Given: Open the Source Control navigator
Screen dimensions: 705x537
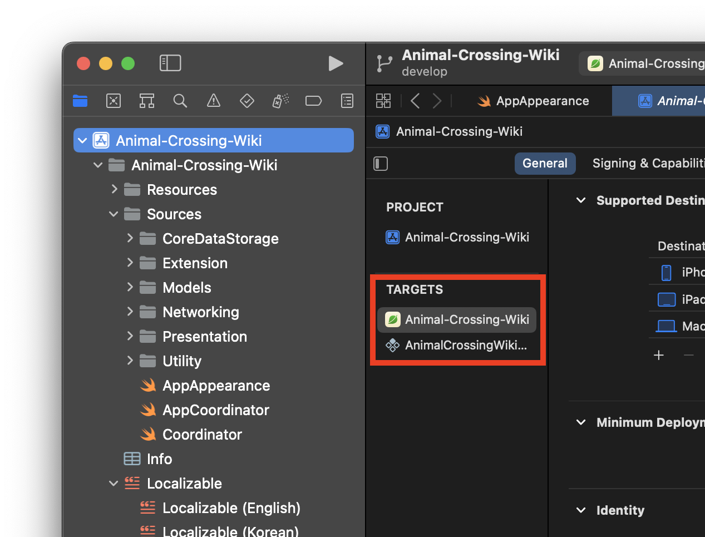Looking at the screenshot, I should [114, 101].
